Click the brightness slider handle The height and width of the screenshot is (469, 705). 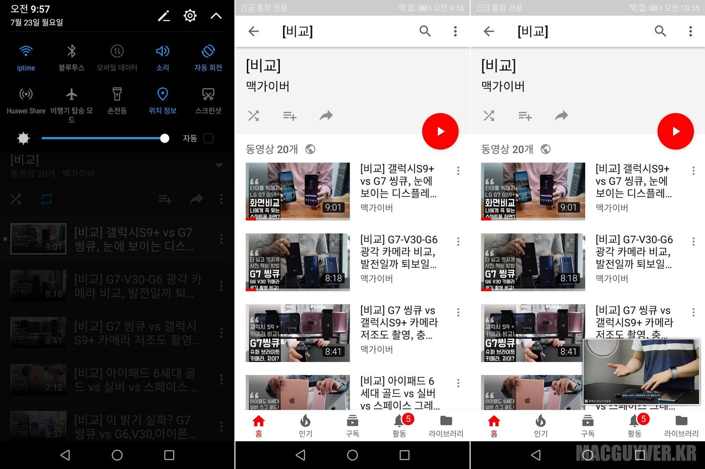(164, 138)
